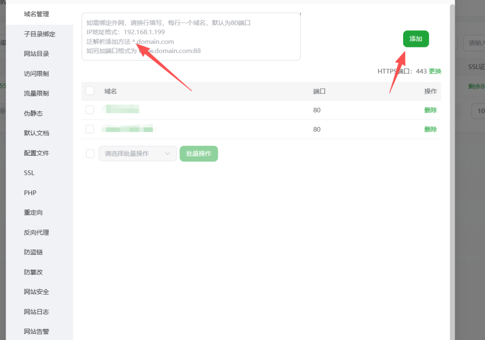Open the 流量限制 panel
This screenshot has height=340, width=485.
pos(36,93)
